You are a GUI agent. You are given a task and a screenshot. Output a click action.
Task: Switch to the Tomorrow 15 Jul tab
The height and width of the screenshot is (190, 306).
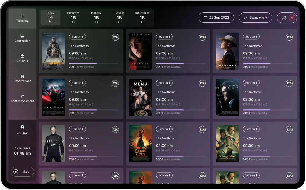tap(73, 17)
